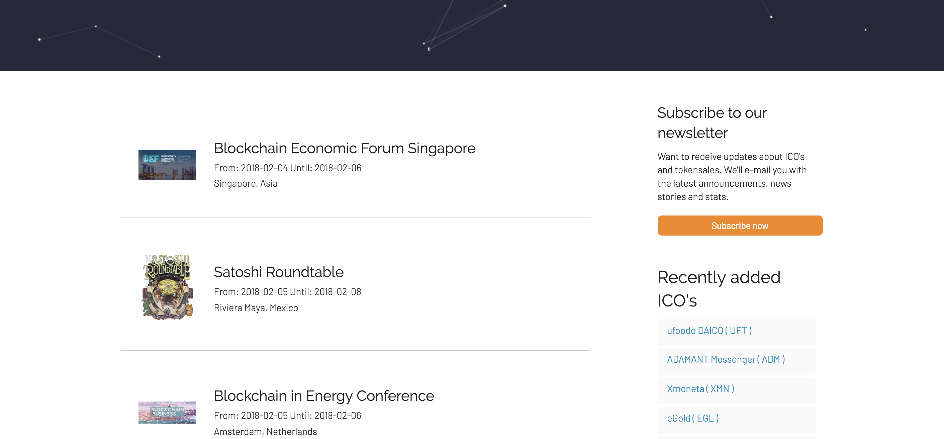Open the Blockchain Economic Forum banner image
The width and height of the screenshot is (944, 439).
point(167,165)
